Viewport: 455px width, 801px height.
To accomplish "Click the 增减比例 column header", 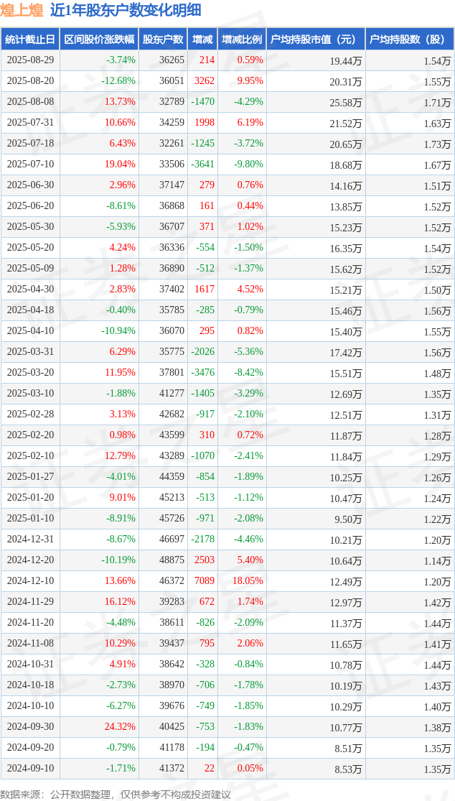I will click(242, 40).
